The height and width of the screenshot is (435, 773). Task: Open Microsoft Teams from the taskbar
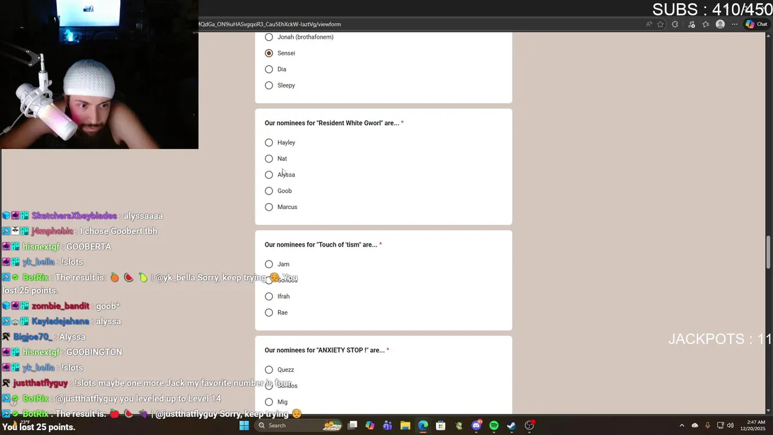pyautogui.click(x=388, y=425)
